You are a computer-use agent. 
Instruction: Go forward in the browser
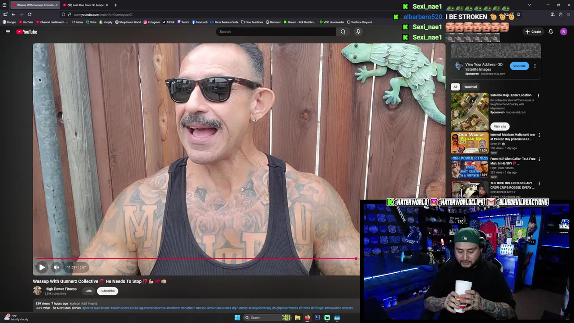22,14
